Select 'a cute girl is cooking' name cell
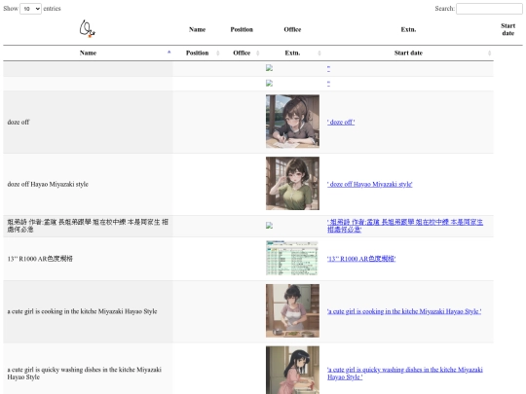This screenshot has width=526, height=394. tap(88, 311)
